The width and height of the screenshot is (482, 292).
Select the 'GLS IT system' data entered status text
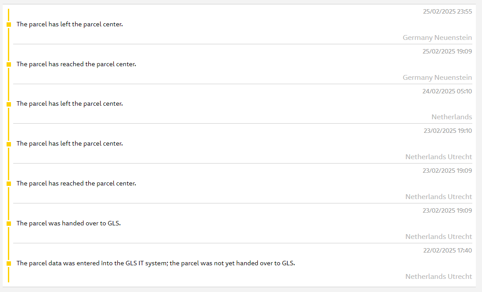pyautogui.click(x=155, y=263)
